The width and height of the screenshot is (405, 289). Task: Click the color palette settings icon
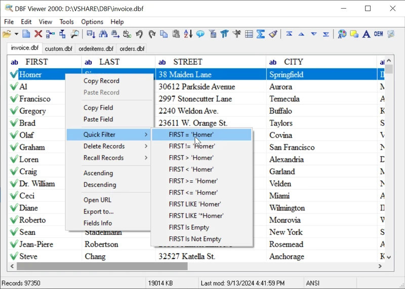(342, 34)
